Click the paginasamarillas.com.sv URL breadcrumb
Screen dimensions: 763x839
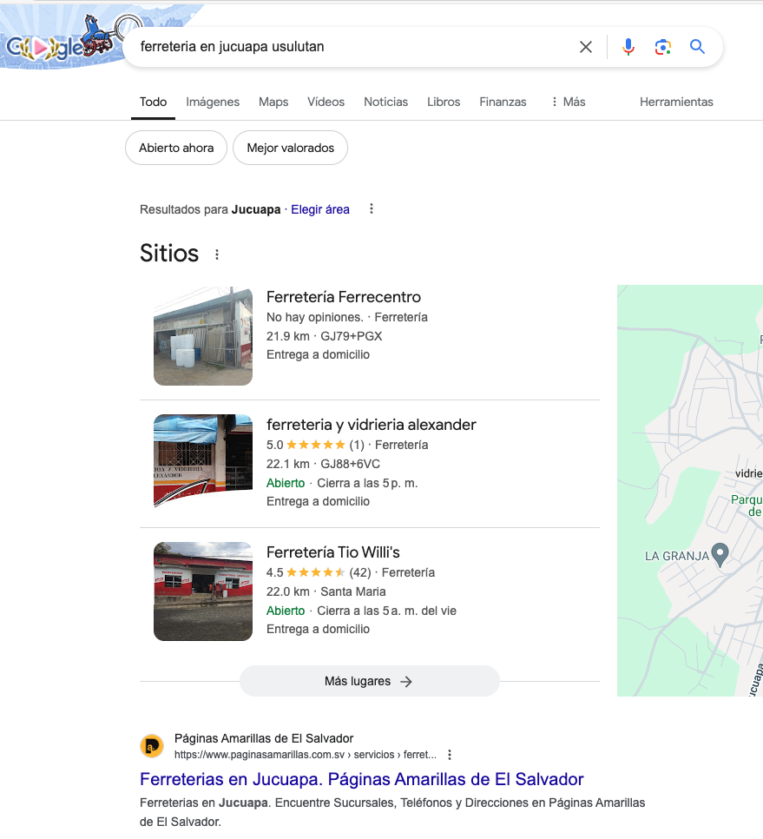pyautogui.click(x=305, y=755)
